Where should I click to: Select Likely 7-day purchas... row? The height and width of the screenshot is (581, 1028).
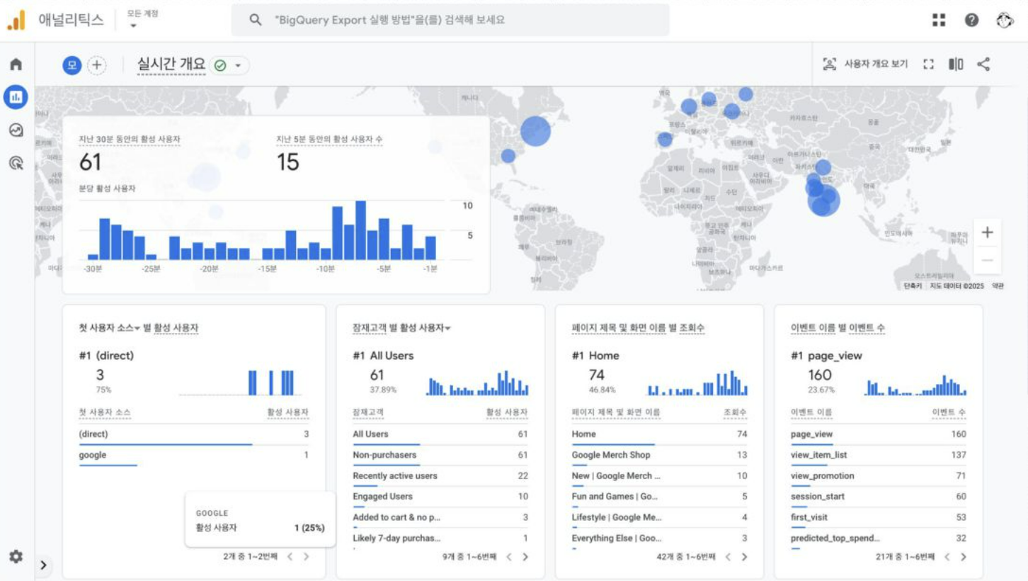click(x=440, y=538)
